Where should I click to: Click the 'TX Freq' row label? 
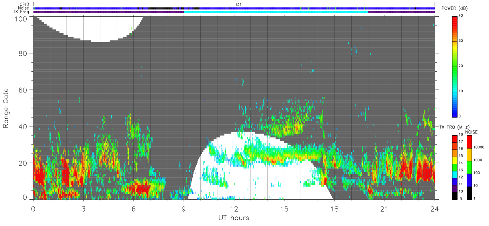[22, 12]
